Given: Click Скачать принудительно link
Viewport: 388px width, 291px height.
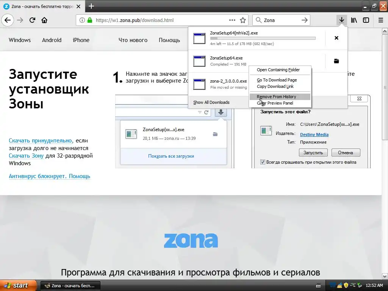Looking at the screenshot, I should point(41,141).
